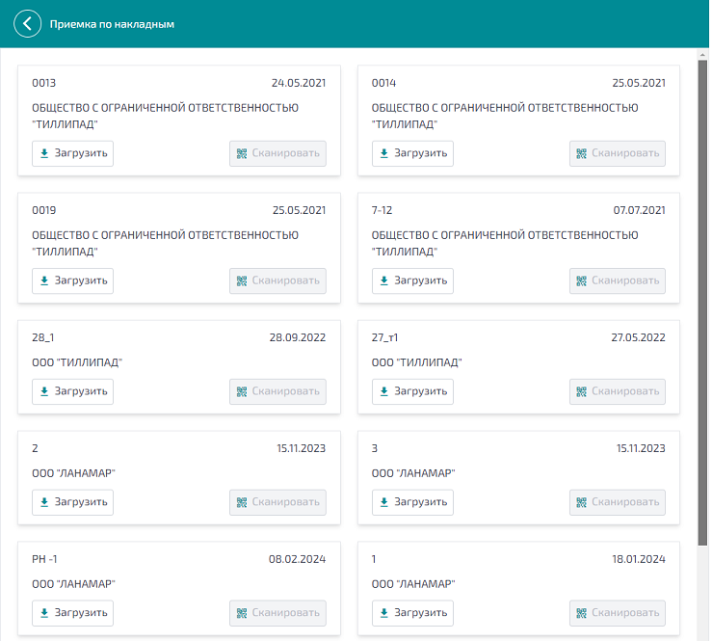Viewport: 712px width, 641px height.
Task: Click QR scan icon on invoice 28_1
Action: (242, 391)
